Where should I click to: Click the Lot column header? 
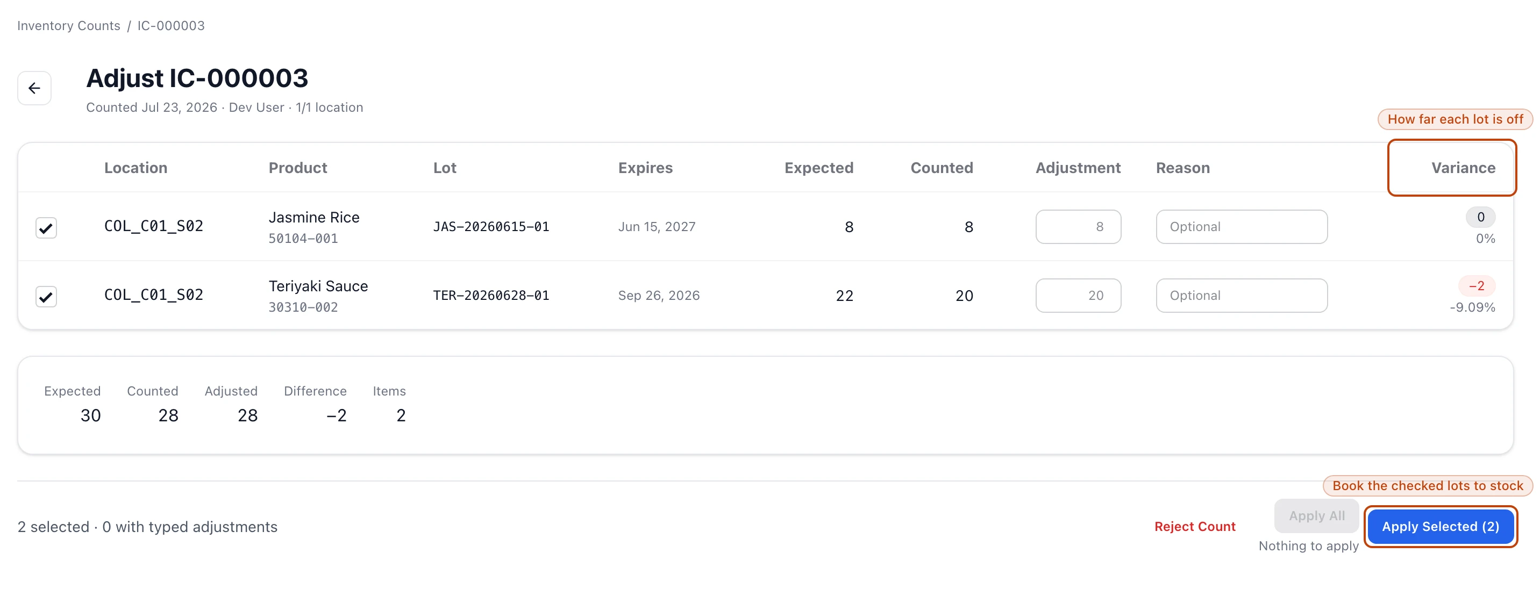[445, 168]
